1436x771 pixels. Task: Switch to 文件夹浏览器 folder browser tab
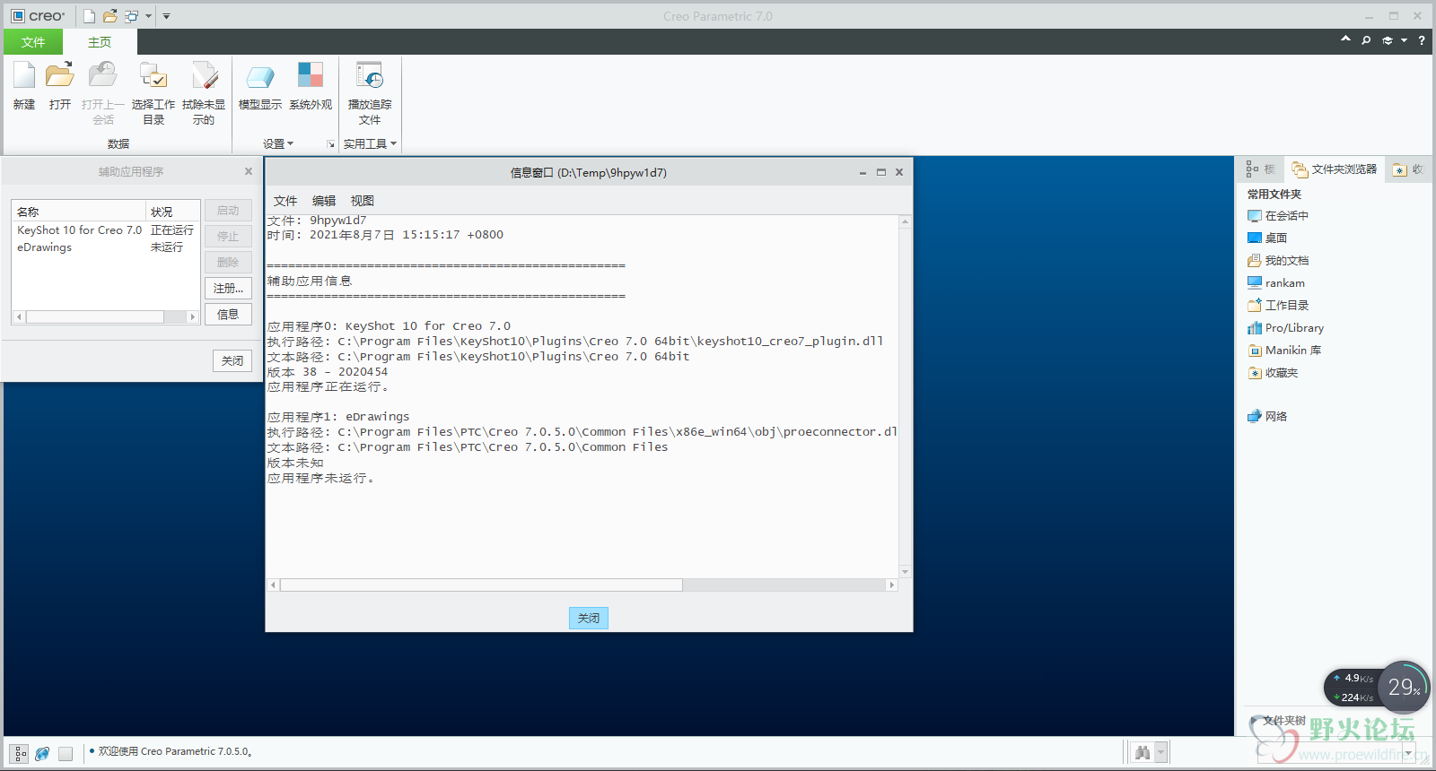(1335, 169)
